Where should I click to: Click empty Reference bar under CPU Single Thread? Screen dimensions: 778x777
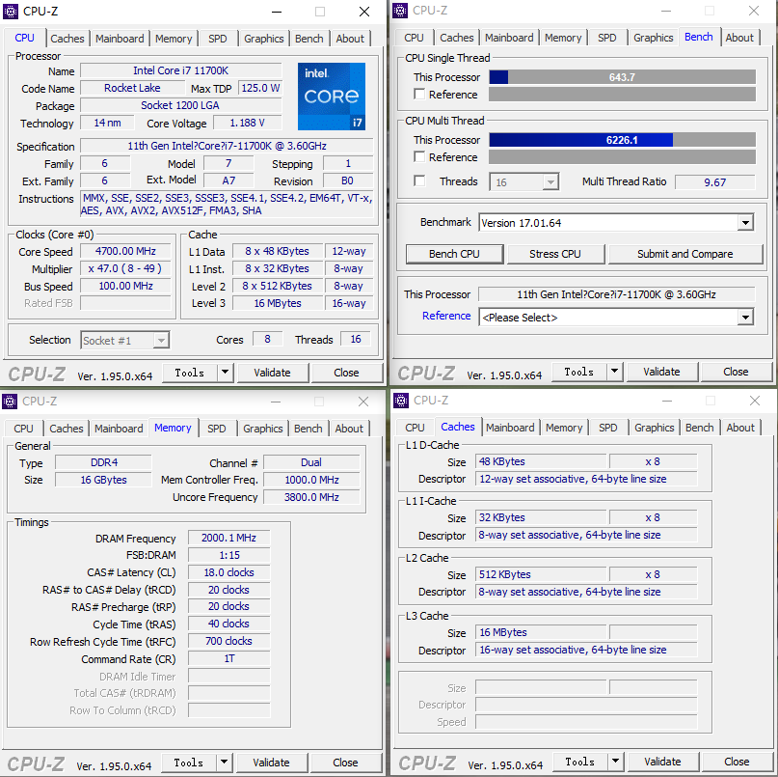tap(622, 94)
